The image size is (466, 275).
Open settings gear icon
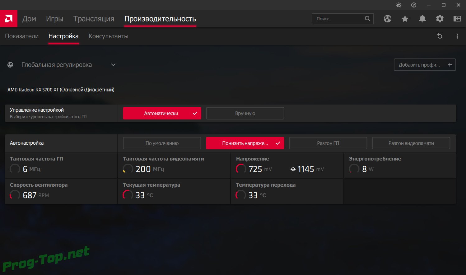tap(440, 19)
